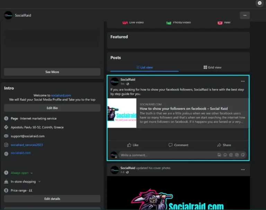Click the Edit details button
This screenshot has height=210, width=266.
[52, 199]
